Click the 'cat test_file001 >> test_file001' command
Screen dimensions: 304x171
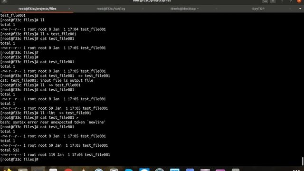55,76
